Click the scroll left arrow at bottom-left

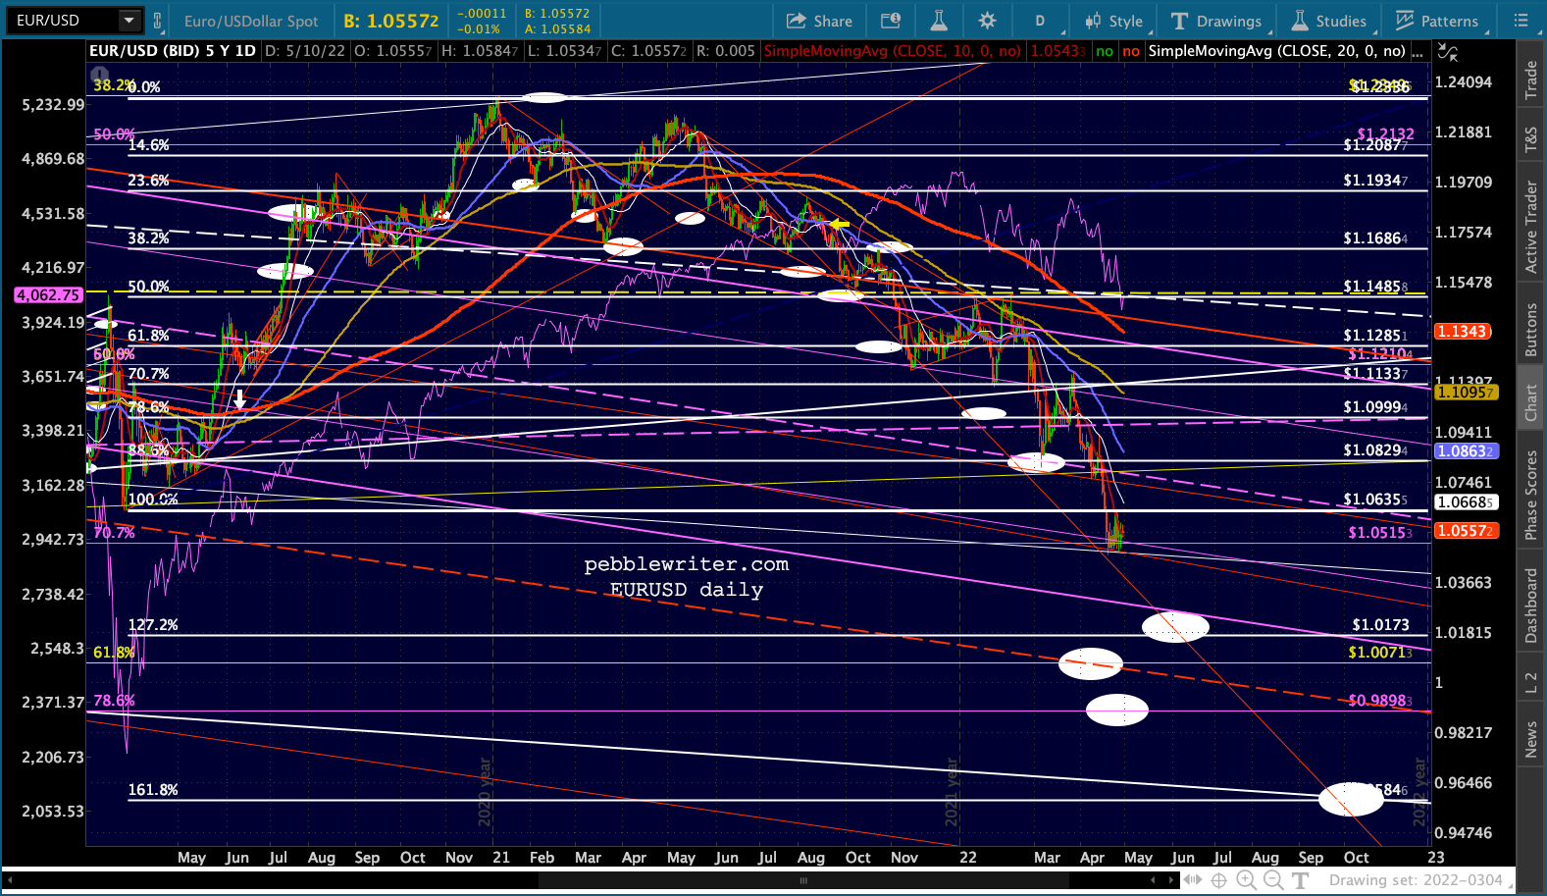tap(11, 880)
